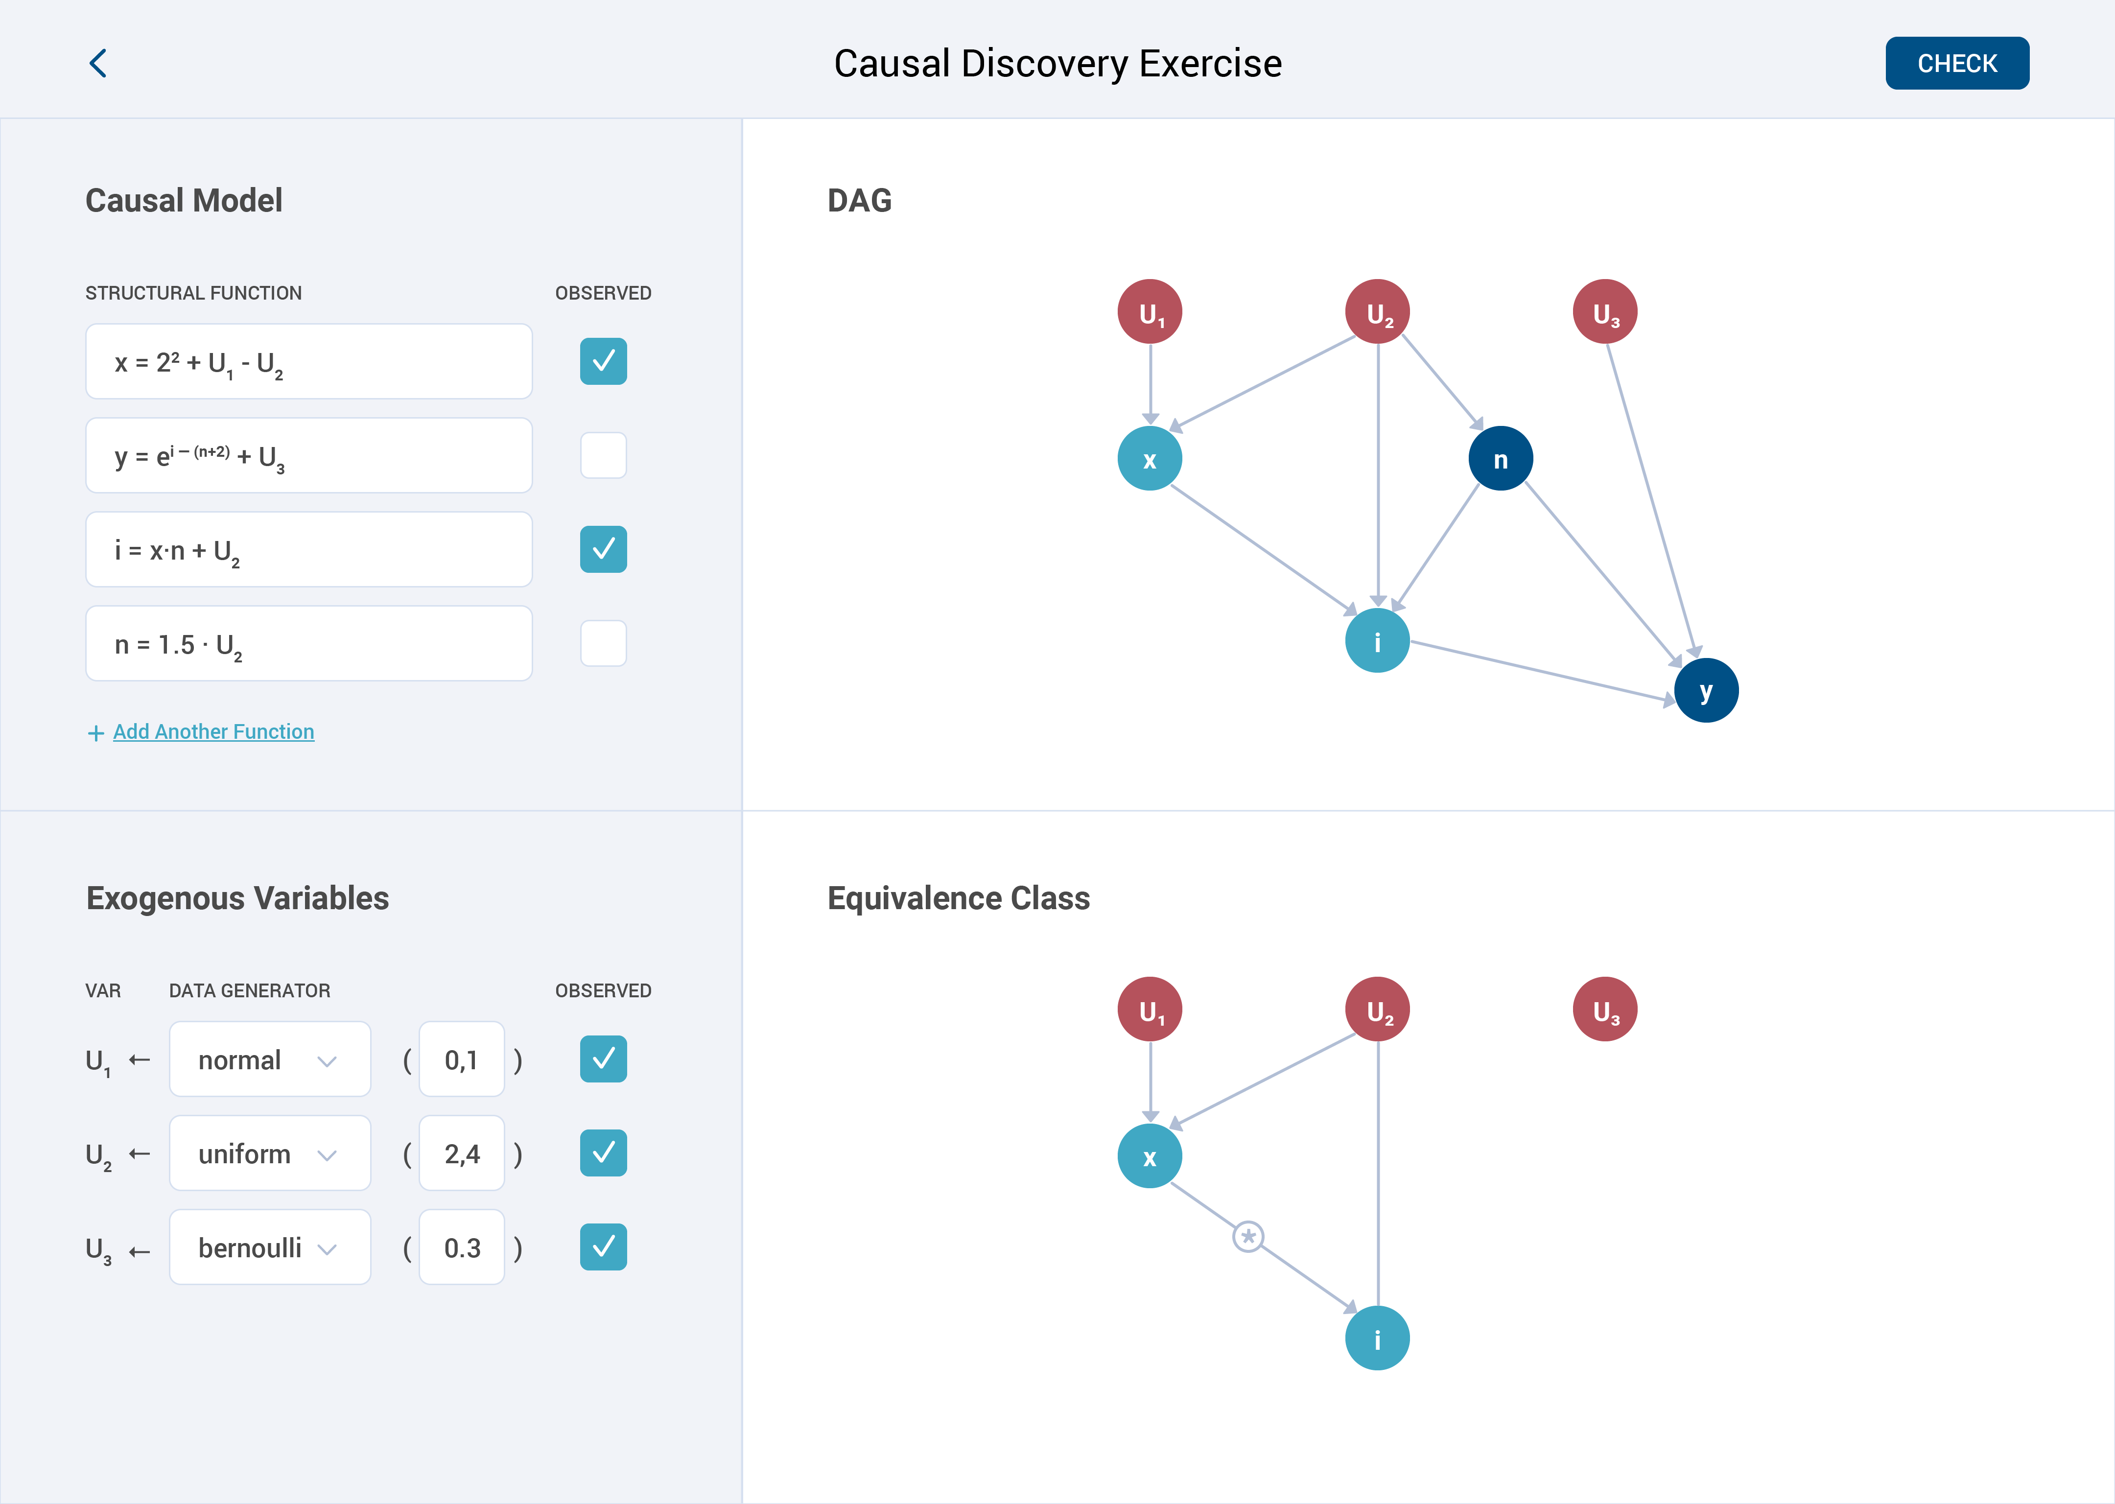Image resolution: width=2115 pixels, height=1504 pixels.
Task: Select the asterisk marker on the x–i edge
Action: tap(1248, 1236)
